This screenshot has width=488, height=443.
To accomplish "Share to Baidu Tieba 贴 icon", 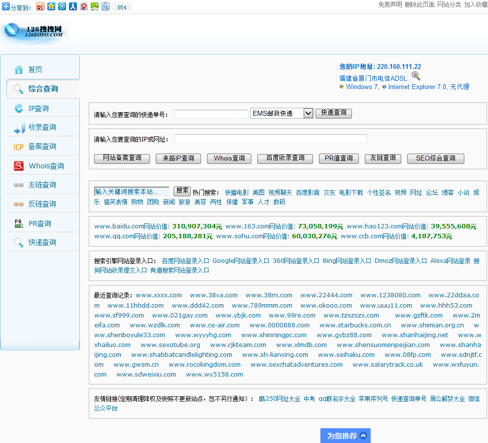I will click(105, 6).
